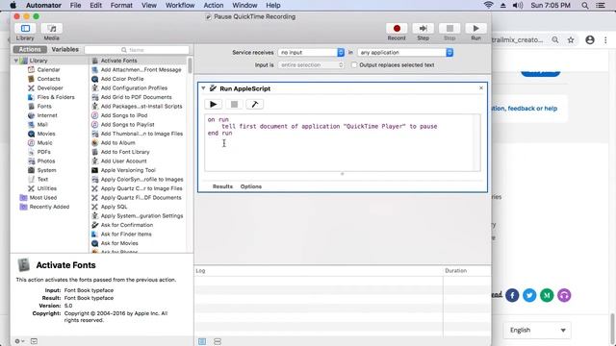
Task: Click the actions list scrollbar
Action: tap(190, 65)
